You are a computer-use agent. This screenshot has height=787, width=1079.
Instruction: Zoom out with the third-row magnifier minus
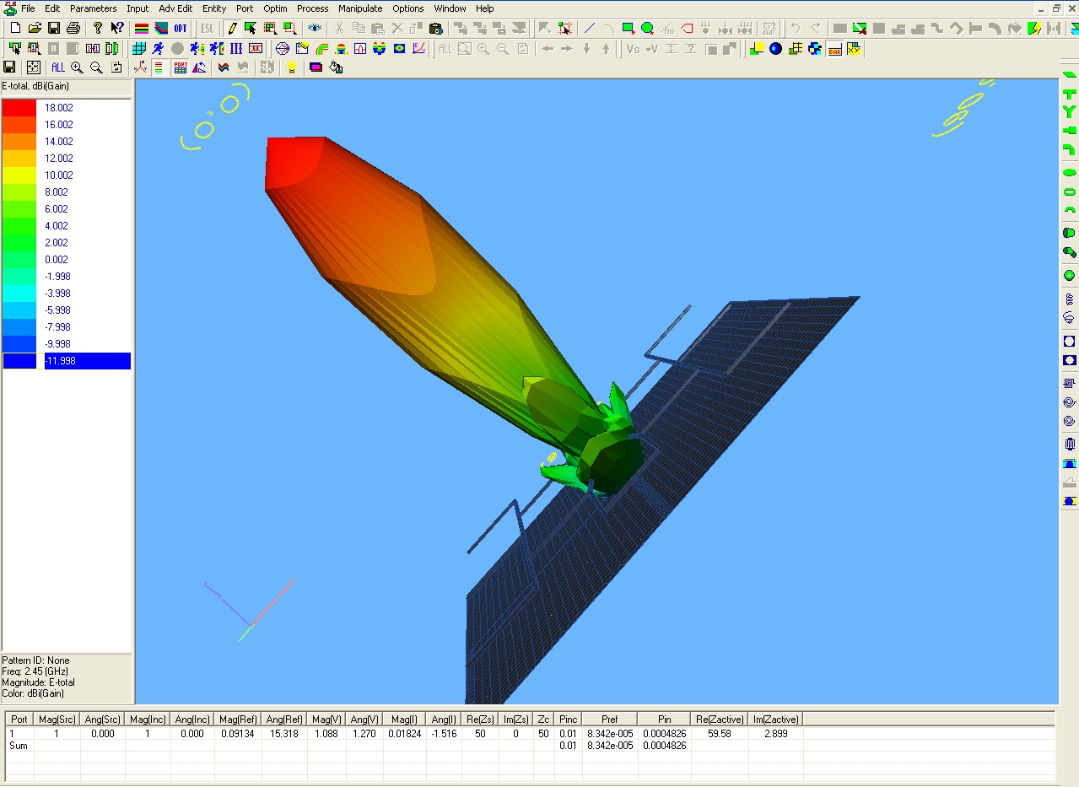96,67
